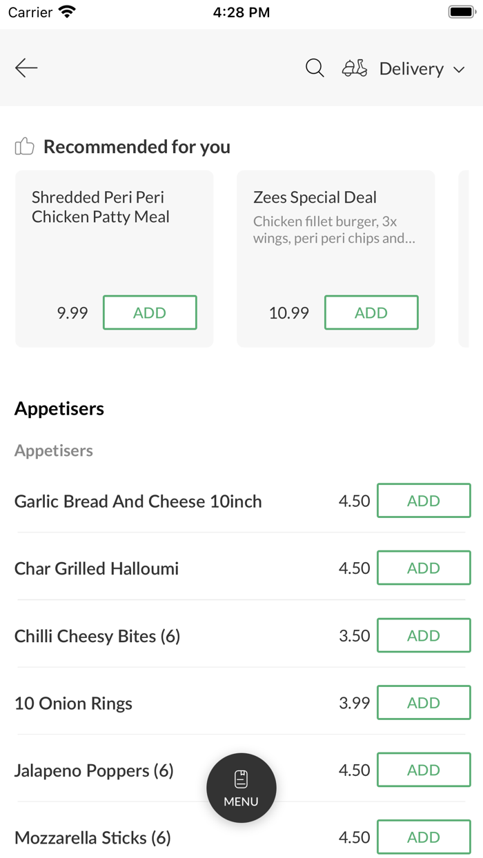The width and height of the screenshot is (483, 858).
Task: Expand the Delivery options dropdown
Action: (x=411, y=68)
